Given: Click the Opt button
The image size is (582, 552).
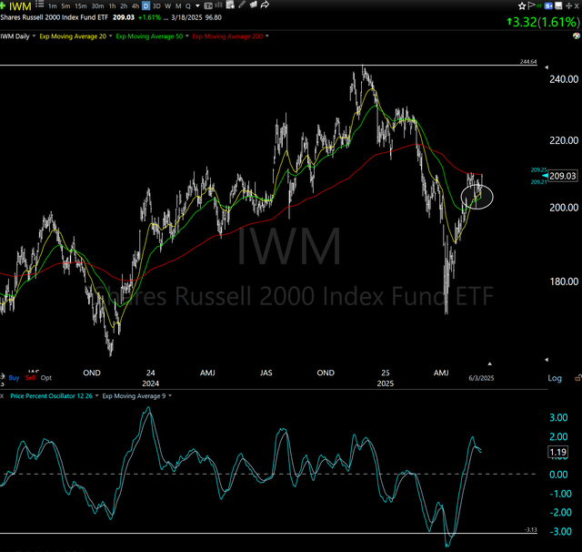Looking at the screenshot, I should click(x=46, y=378).
